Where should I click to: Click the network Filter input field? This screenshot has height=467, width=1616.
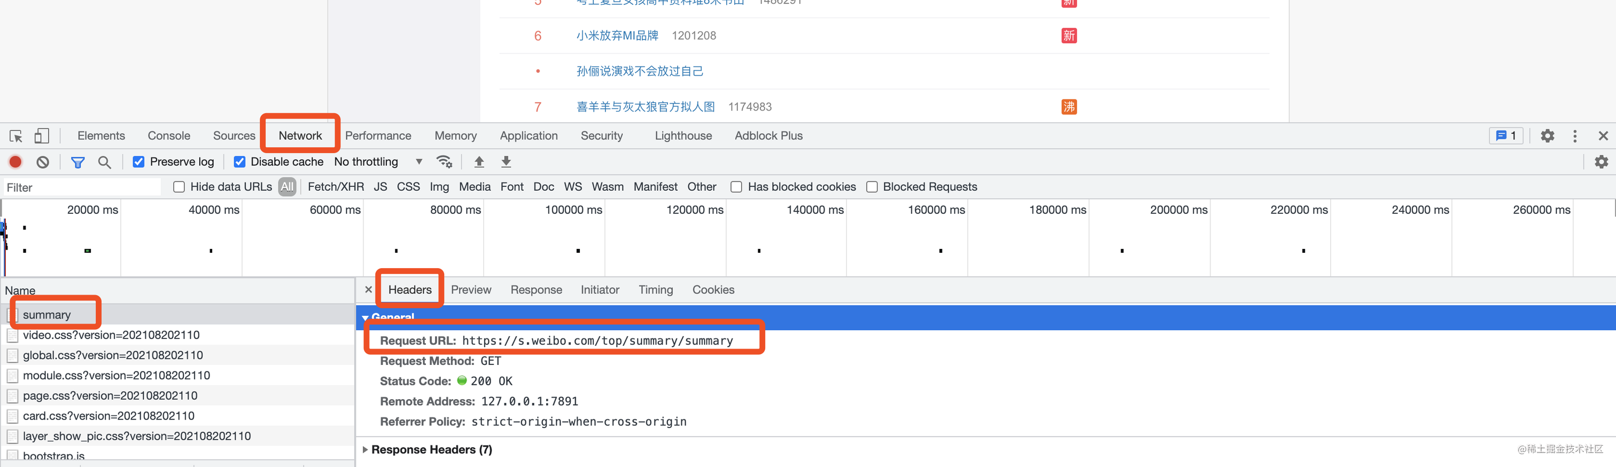click(x=82, y=188)
